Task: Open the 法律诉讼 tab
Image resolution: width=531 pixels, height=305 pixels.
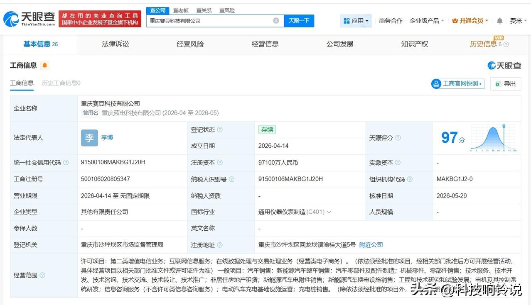Action: pos(116,44)
